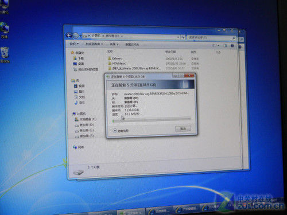Select the HDVideos folder
Viewport: 287px width, 215px height.
pyautogui.click(x=117, y=63)
